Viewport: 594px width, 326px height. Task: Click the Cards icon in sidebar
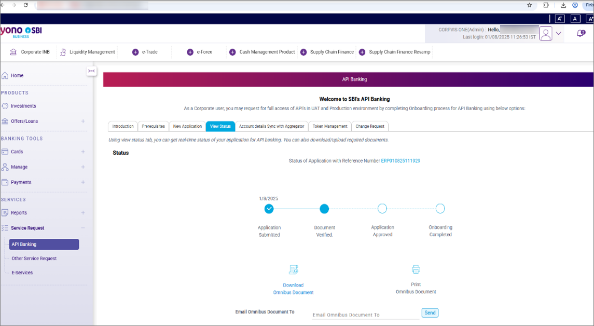click(x=5, y=152)
